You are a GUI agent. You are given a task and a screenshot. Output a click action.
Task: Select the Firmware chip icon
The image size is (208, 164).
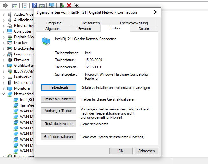coord(10,60)
